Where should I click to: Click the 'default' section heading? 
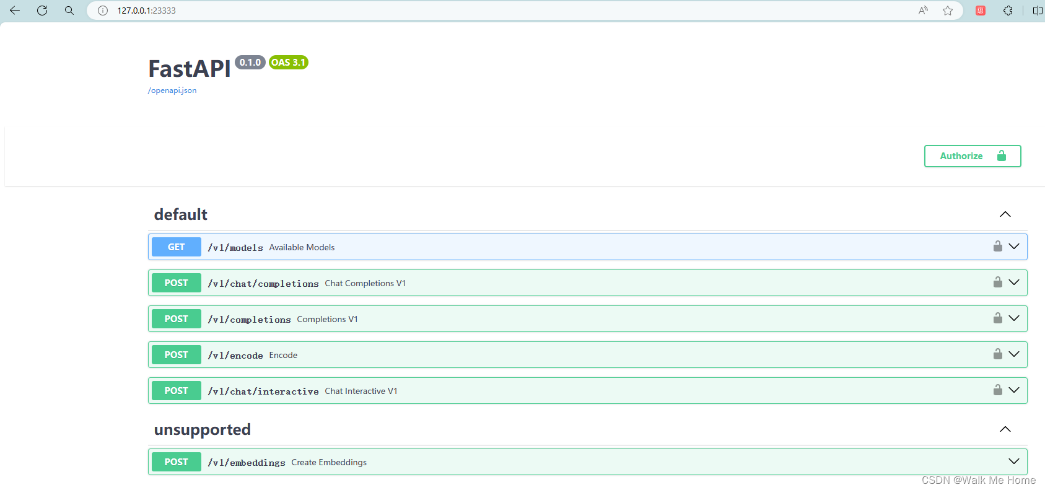pos(181,214)
